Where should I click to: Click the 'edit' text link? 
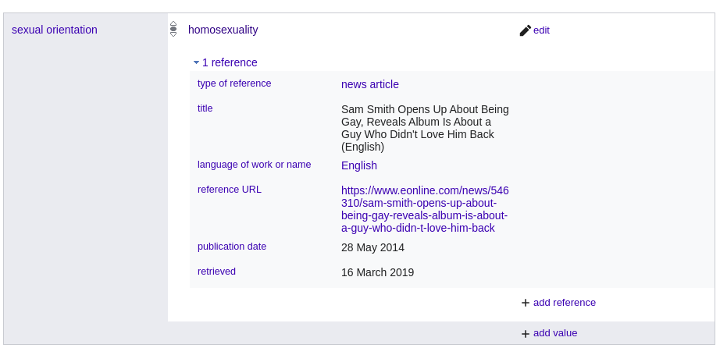541,30
